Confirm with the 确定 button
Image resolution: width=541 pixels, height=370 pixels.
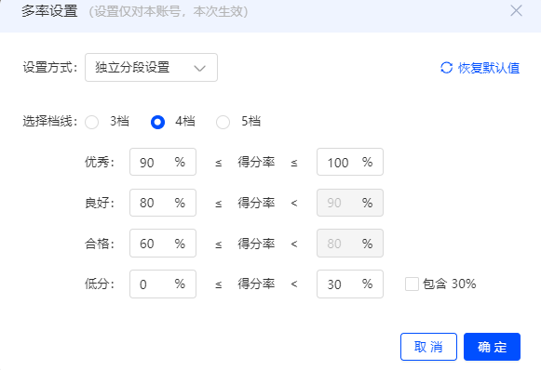click(x=492, y=347)
